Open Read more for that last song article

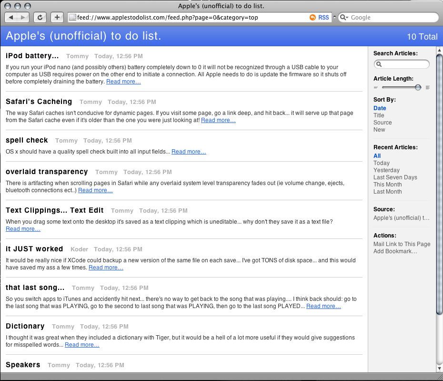(323, 306)
